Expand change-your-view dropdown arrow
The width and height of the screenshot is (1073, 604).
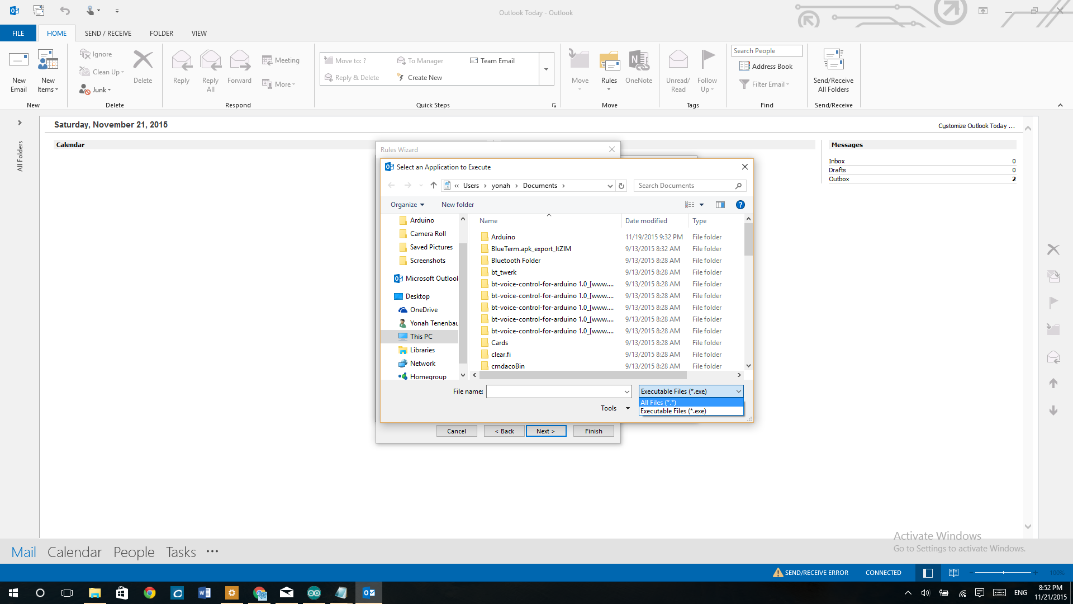click(701, 205)
